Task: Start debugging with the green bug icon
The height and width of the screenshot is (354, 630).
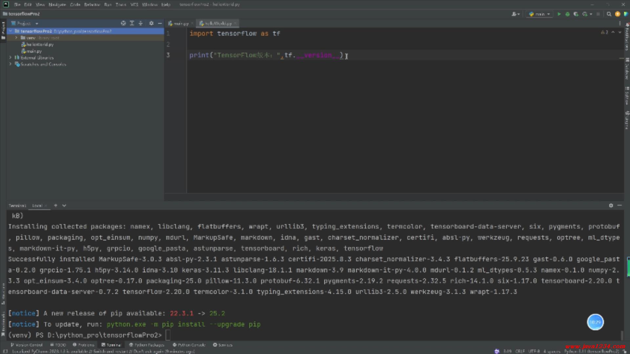Action: point(567,14)
